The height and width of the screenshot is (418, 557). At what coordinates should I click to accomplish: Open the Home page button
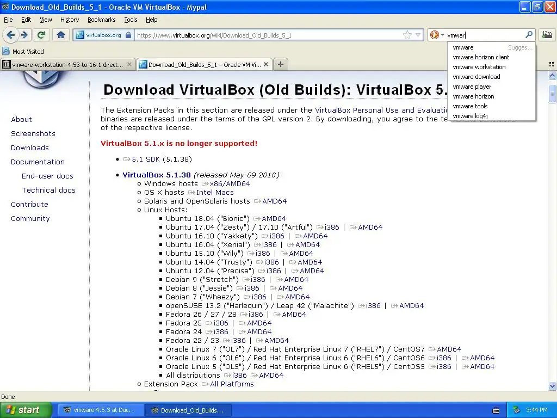tap(61, 35)
